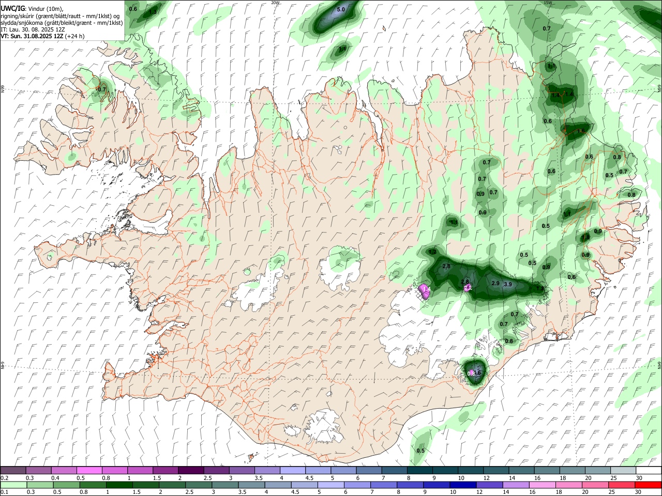Click the 20 label under the snow scale
The width and height of the screenshot is (662, 496).
pyautogui.click(x=588, y=478)
